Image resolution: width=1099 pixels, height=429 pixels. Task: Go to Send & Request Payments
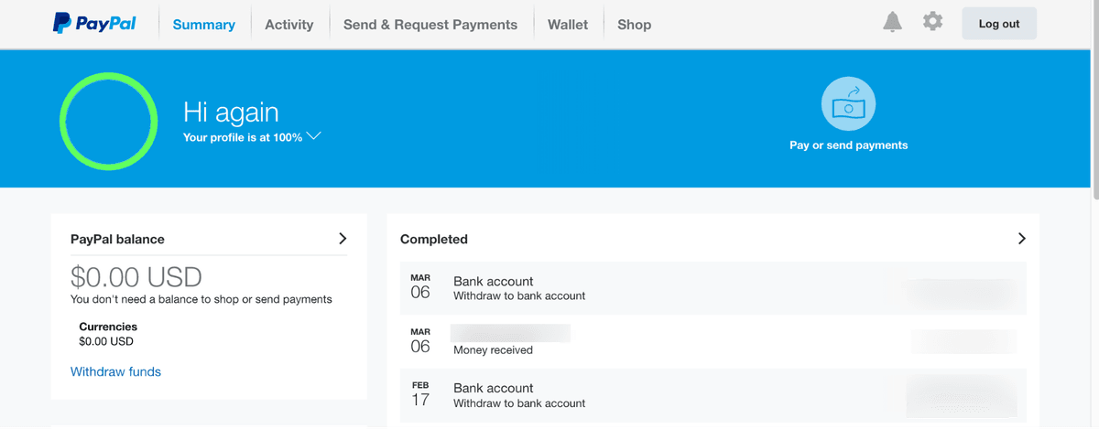pyautogui.click(x=430, y=25)
